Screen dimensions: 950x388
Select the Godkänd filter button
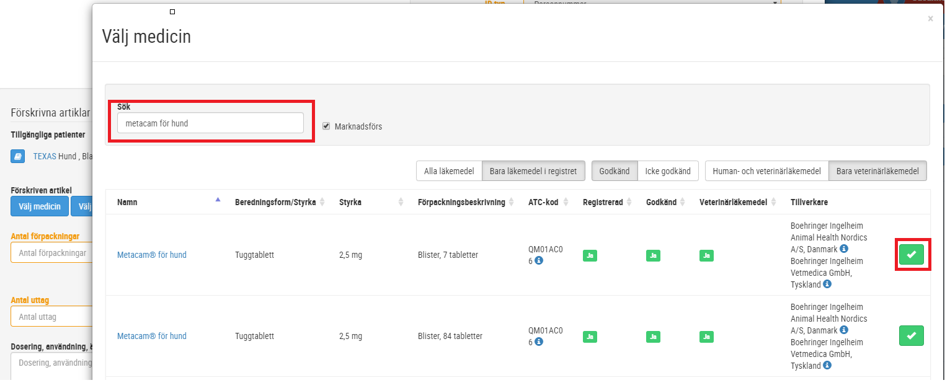pyautogui.click(x=615, y=171)
